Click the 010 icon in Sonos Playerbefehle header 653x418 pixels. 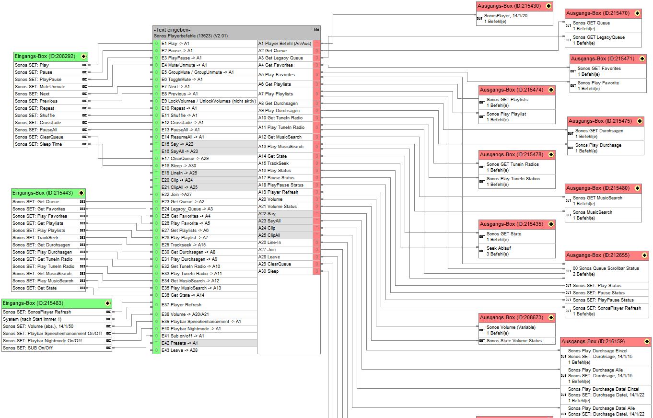click(316, 30)
